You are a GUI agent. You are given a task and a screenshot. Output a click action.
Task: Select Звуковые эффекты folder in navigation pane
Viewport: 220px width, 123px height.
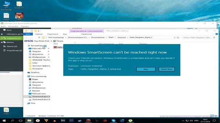pyautogui.click(x=40, y=66)
